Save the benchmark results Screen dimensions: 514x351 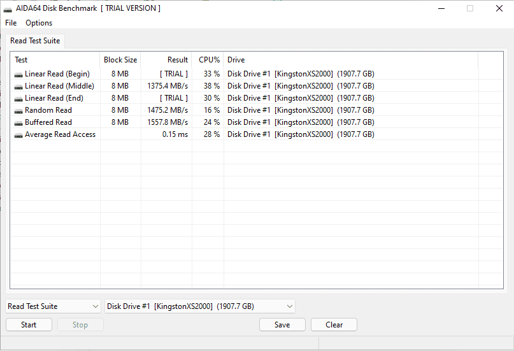[282, 325]
